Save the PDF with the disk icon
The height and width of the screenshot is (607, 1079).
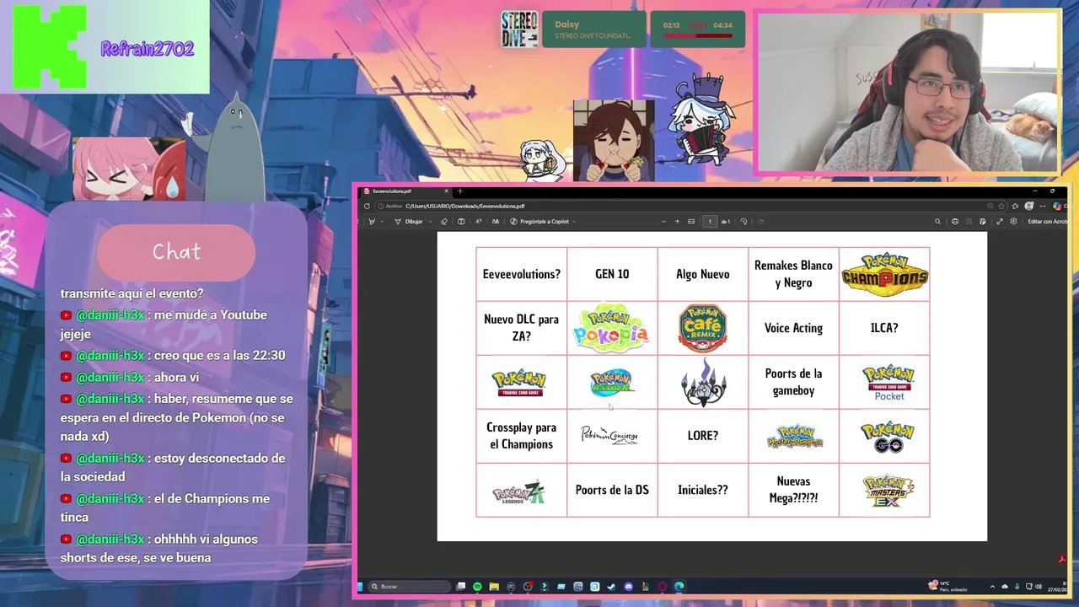pos(969,222)
